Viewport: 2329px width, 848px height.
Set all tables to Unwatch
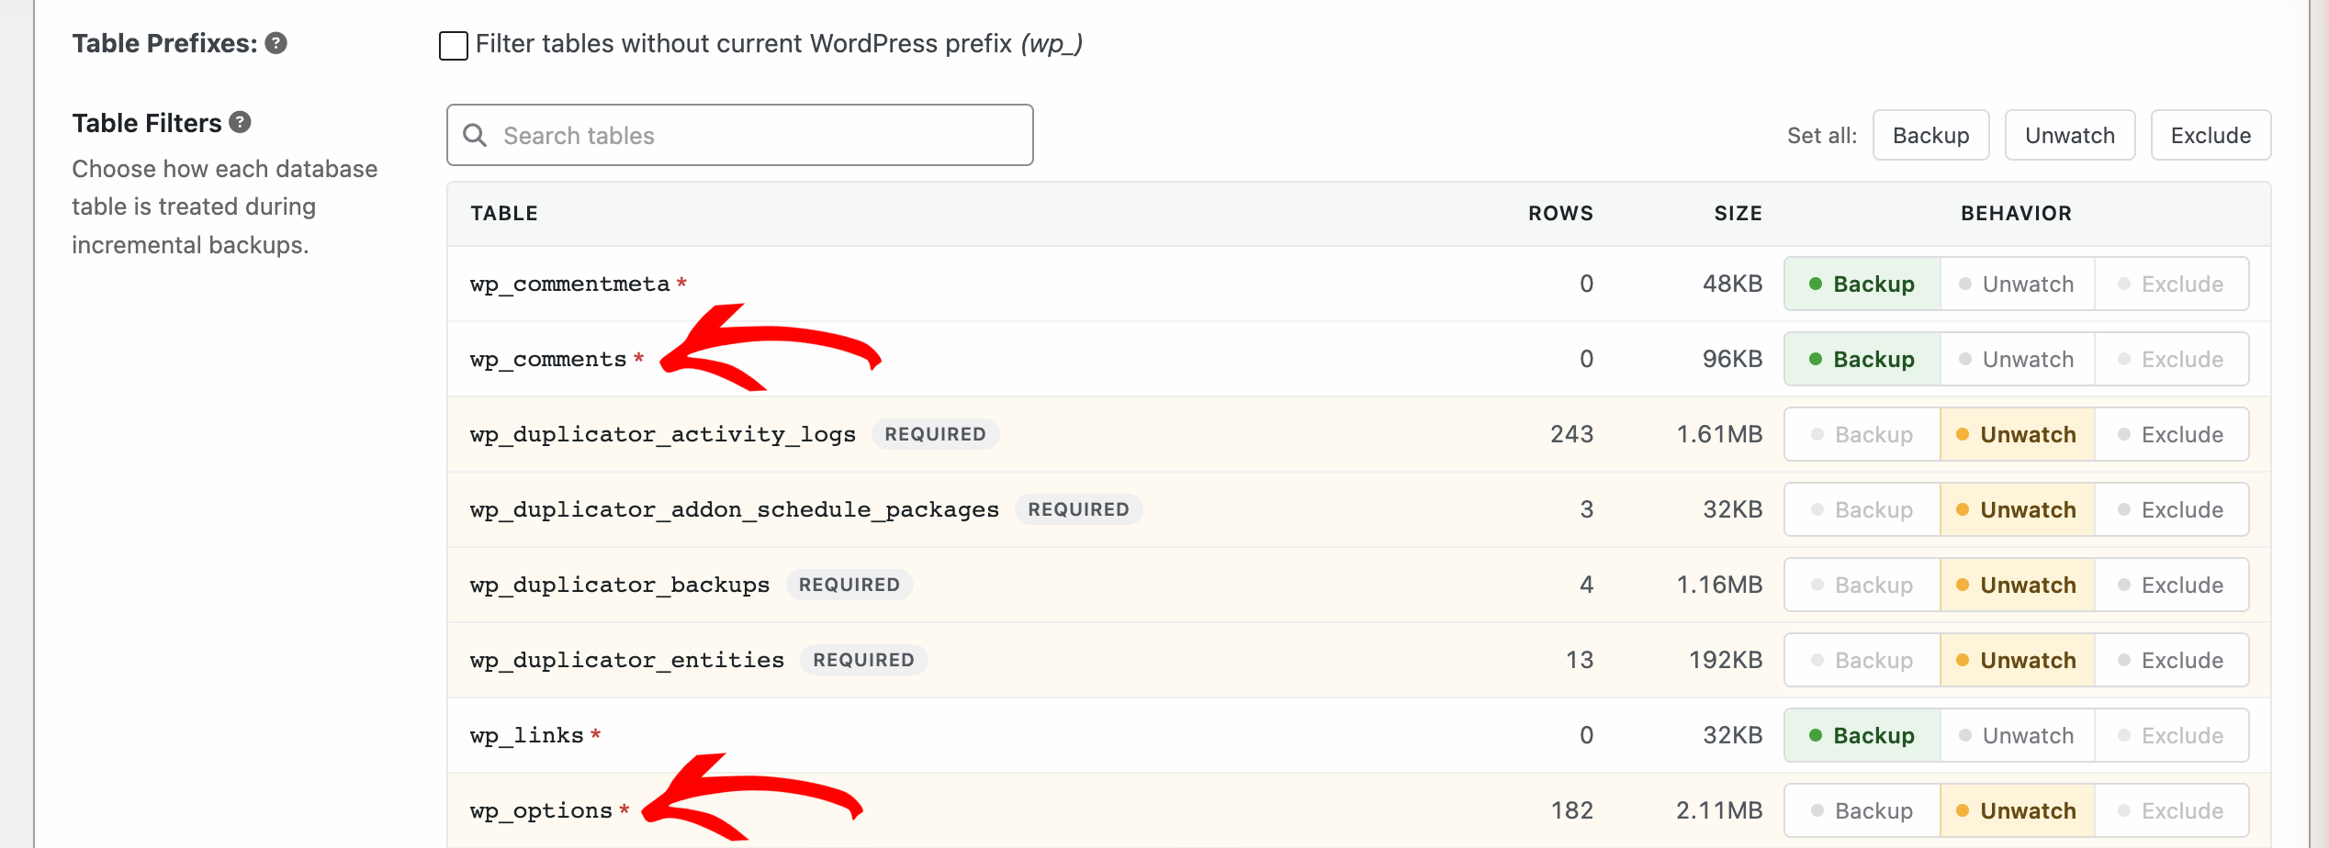2070,135
